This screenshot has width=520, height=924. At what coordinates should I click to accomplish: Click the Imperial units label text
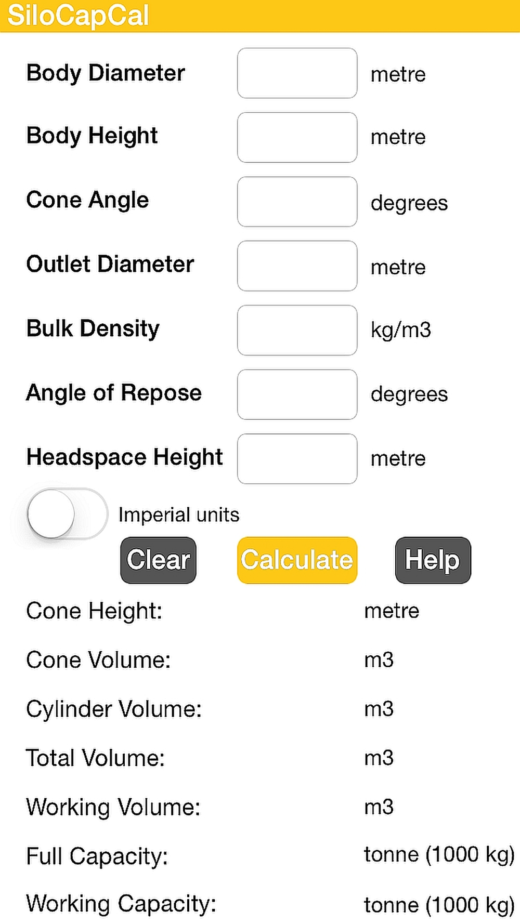coord(179,515)
